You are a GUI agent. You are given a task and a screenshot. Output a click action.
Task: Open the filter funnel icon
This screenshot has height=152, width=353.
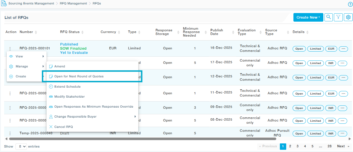tap(338, 17)
